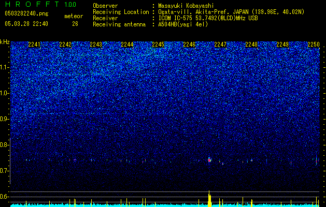Click the 2242 time marker

point(65,45)
